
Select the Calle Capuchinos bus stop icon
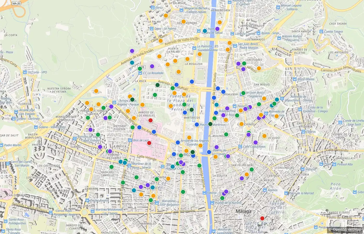(240, 147)
